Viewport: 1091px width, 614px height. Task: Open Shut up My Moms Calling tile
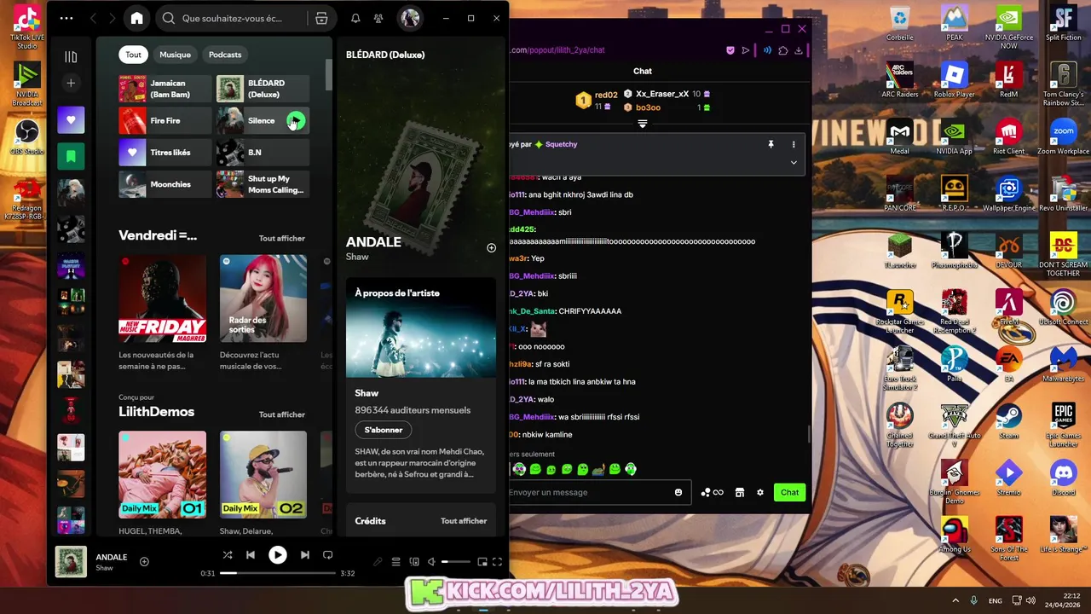(263, 184)
